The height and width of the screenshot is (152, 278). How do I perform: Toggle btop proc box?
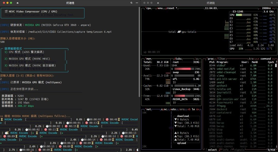[x=210, y=59]
